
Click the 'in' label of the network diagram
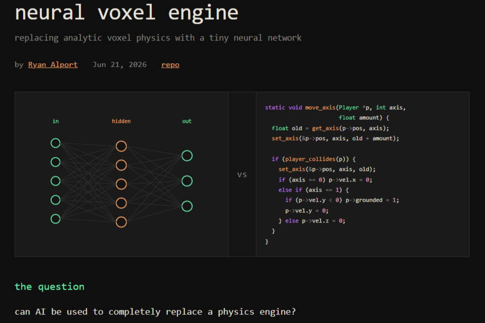point(56,121)
